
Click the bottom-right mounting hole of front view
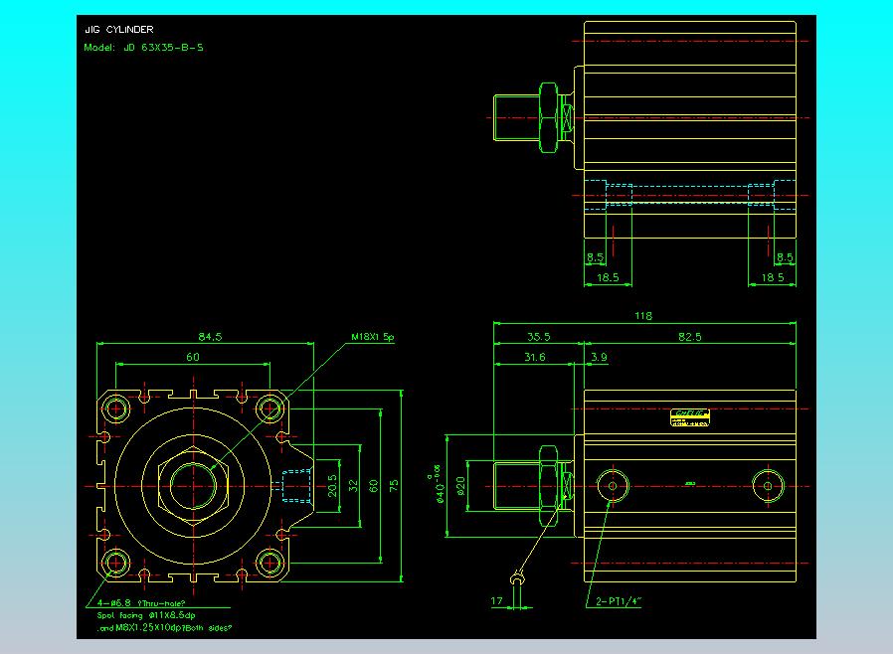point(268,564)
